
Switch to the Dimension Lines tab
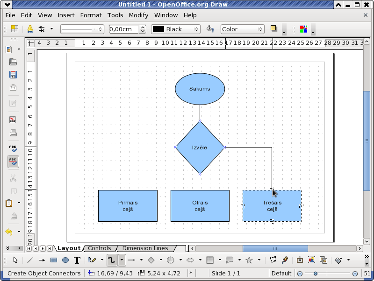click(x=145, y=248)
